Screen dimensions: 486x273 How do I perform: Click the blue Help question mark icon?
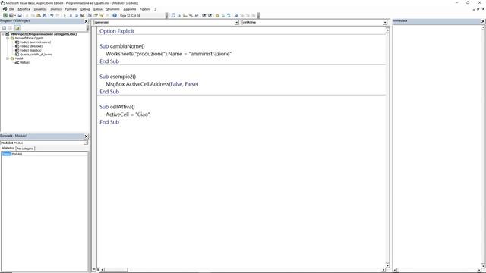coord(115,15)
